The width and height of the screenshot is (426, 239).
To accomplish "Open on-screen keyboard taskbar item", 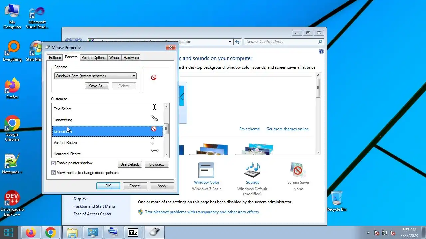I will coord(113,233).
